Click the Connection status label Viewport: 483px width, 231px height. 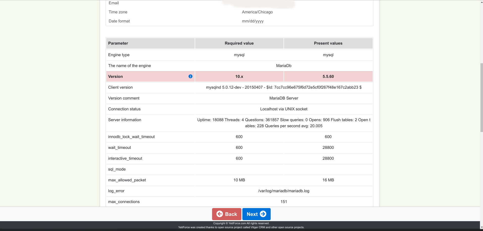[x=124, y=109]
